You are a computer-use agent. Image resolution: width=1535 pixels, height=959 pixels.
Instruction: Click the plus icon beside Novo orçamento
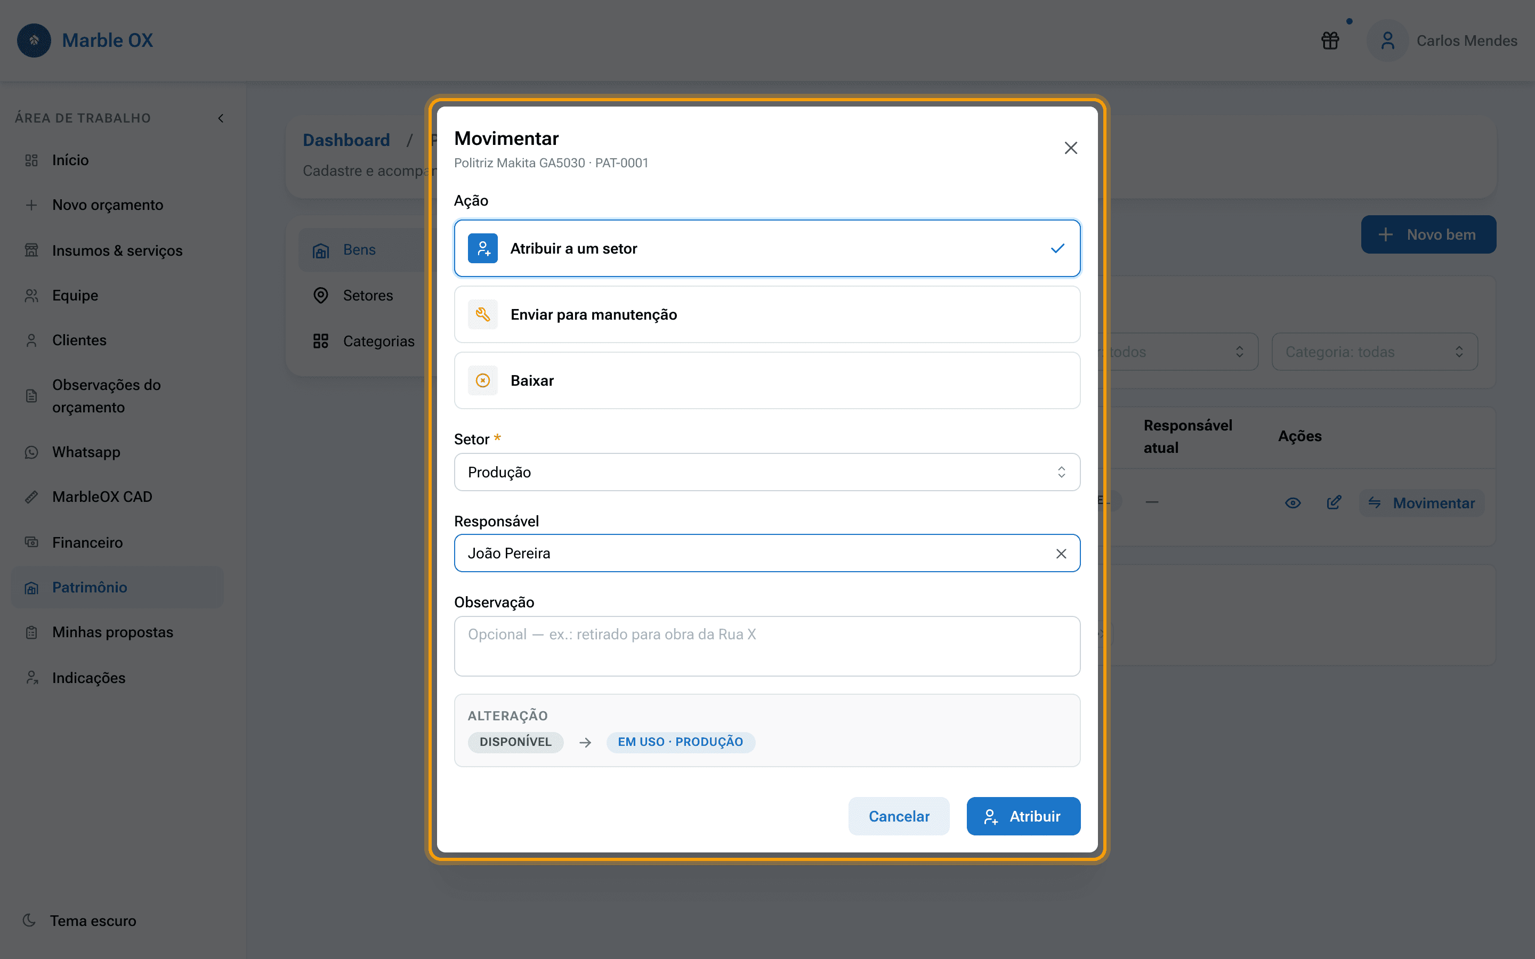(31, 205)
